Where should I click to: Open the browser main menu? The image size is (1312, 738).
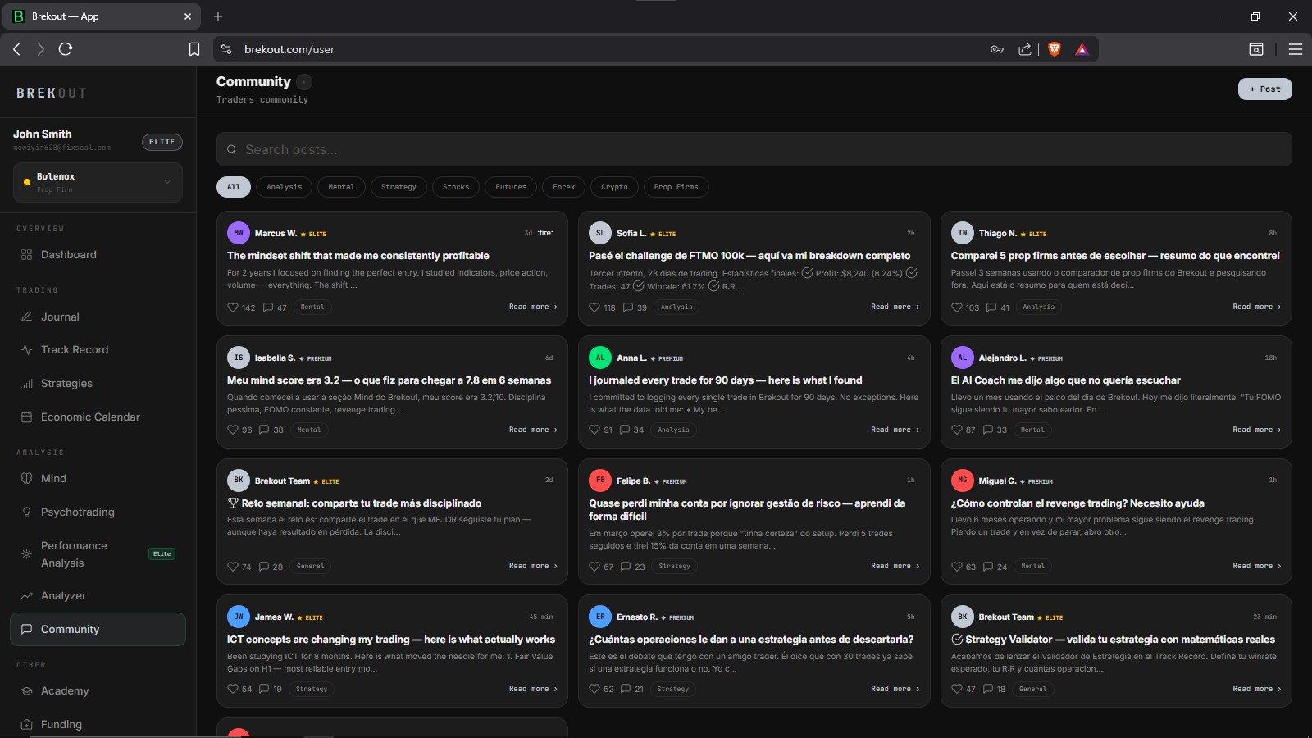pyautogui.click(x=1296, y=49)
